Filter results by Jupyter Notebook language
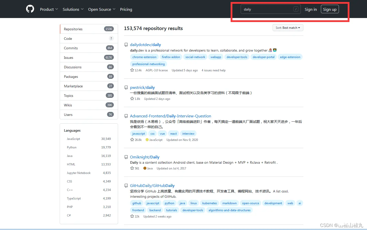 coord(89,173)
